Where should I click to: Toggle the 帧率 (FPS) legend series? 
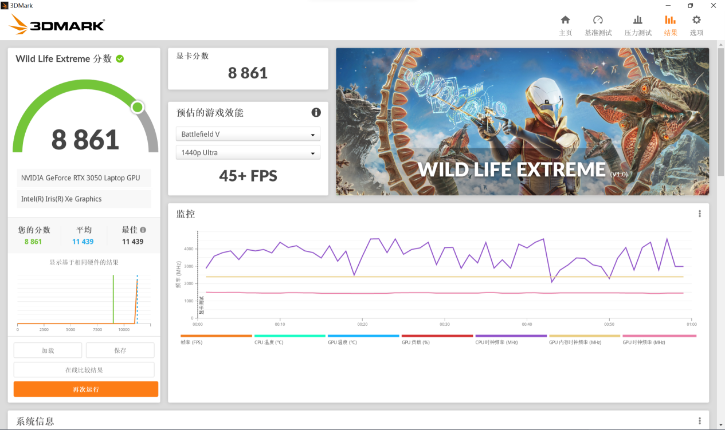216,340
